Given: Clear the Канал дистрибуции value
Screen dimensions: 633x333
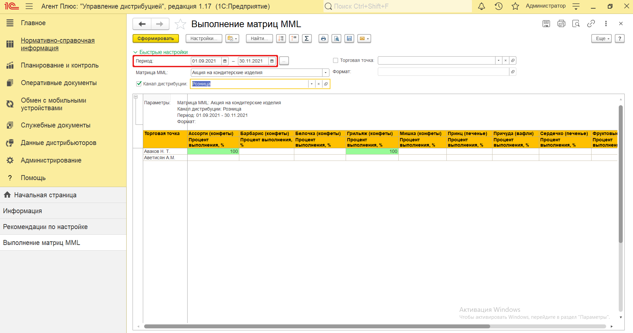Looking at the screenshot, I should (x=318, y=84).
